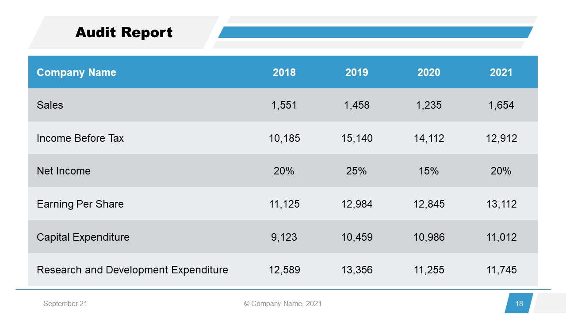Click the 2020 Net Income 15% cell
566x318 pixels.
pos(428,171)
